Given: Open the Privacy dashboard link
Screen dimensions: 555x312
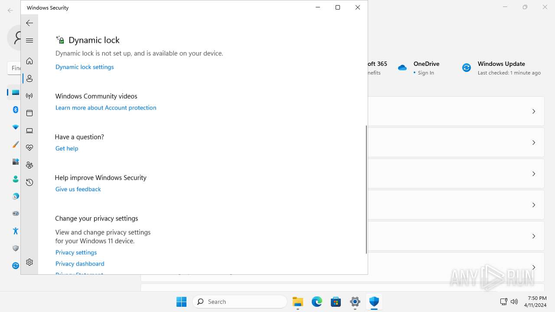Looking at the screenshot, I should coord(80,263).
